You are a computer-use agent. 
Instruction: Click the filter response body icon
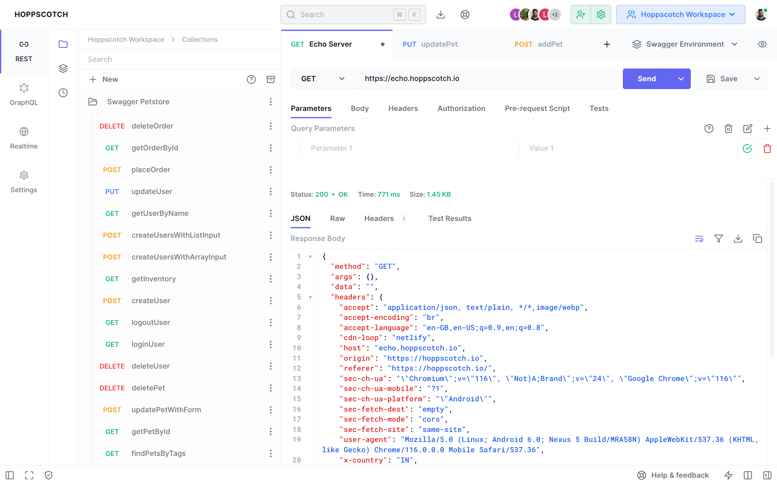click(x=718, y=238)
